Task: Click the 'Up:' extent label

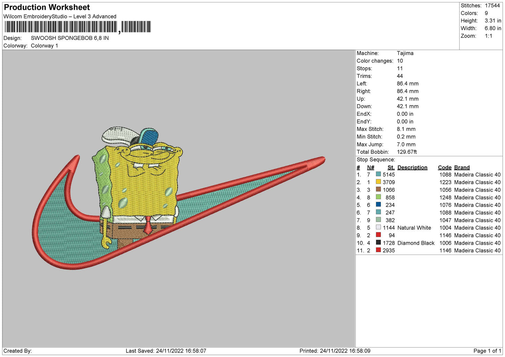Action: click(361, 99)
